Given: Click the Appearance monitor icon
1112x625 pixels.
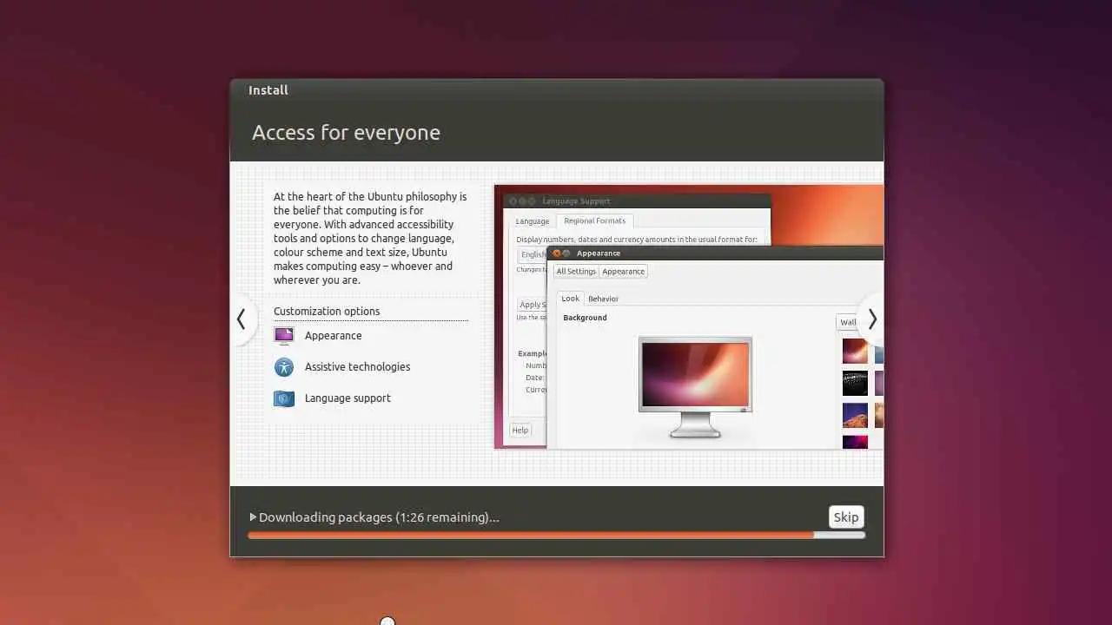Looking at the screenshot, I should pyautogui.click(x=284, y=336).
